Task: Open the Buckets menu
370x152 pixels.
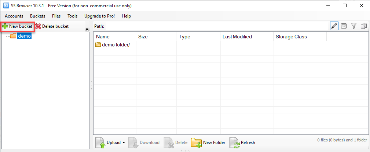Action: 37,16
